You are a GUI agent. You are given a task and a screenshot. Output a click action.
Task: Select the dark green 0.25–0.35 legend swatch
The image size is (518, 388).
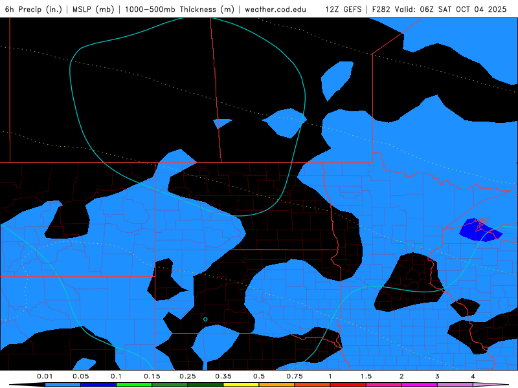pyautogui.click(x=205, y=385)
